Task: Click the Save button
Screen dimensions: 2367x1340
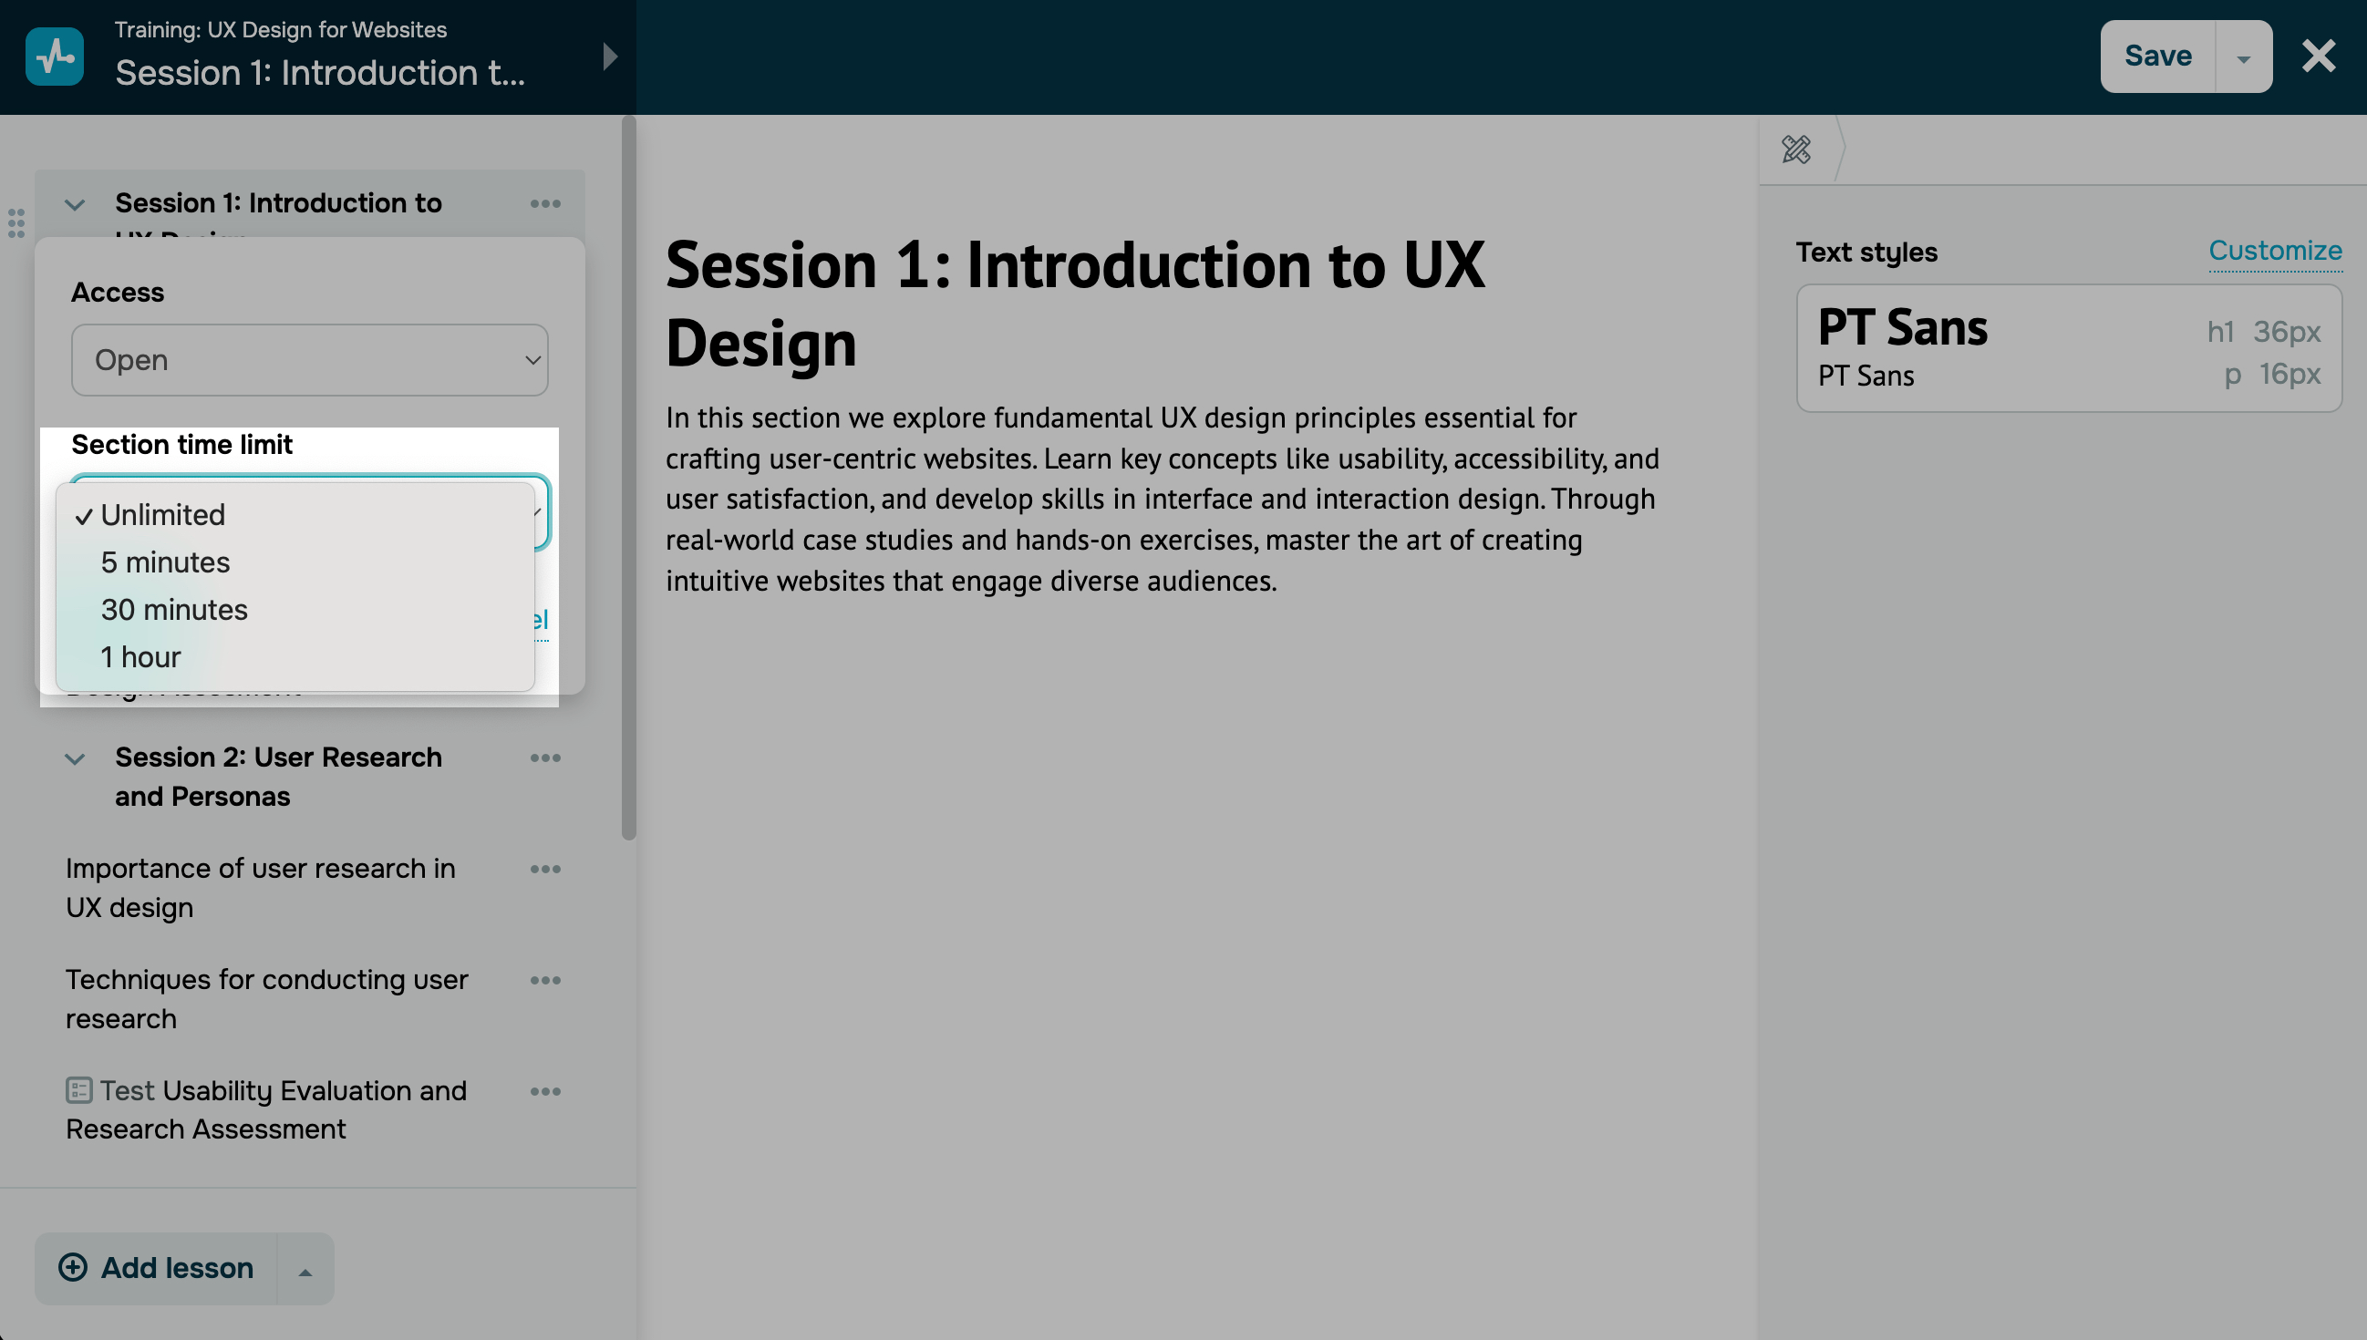Action: tap(2157, 57)
